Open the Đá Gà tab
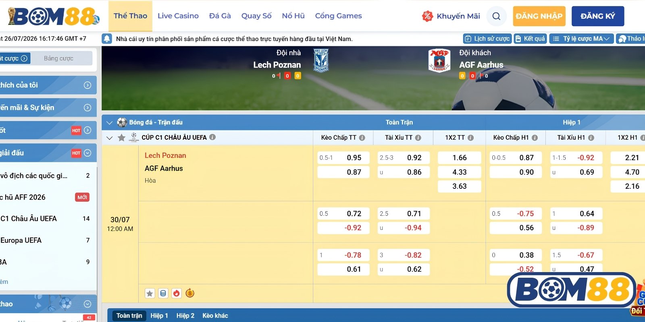Image resolution: width=645 pixels, height=322 pixels. click(220, 16)
